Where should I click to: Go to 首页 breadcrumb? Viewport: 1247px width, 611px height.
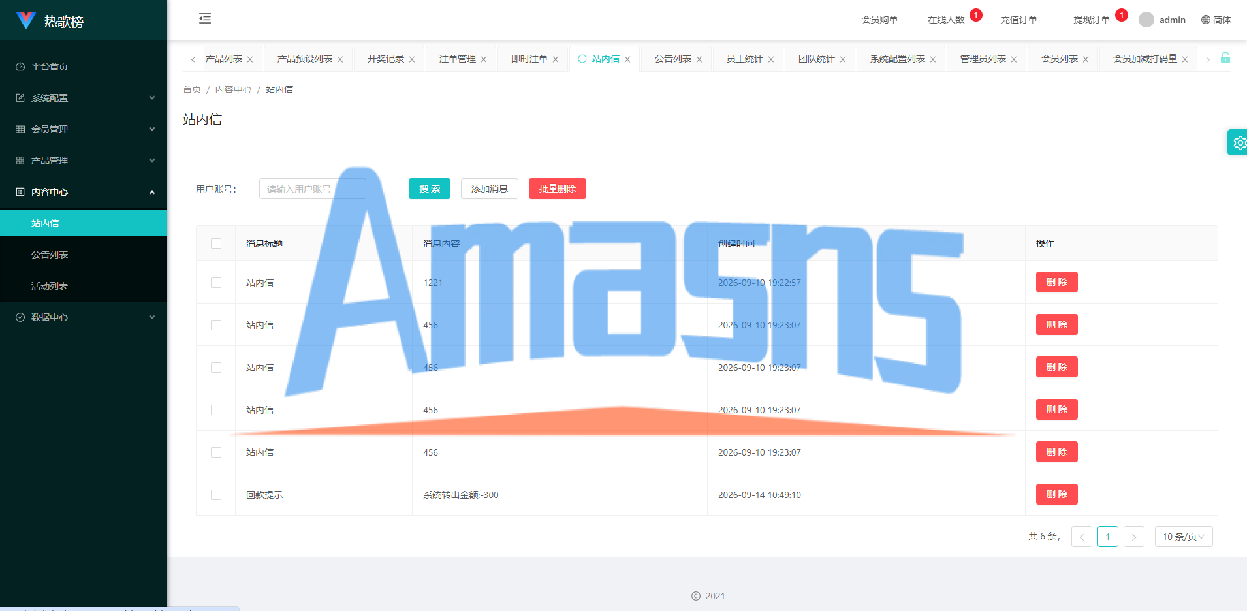click(192, 89)
